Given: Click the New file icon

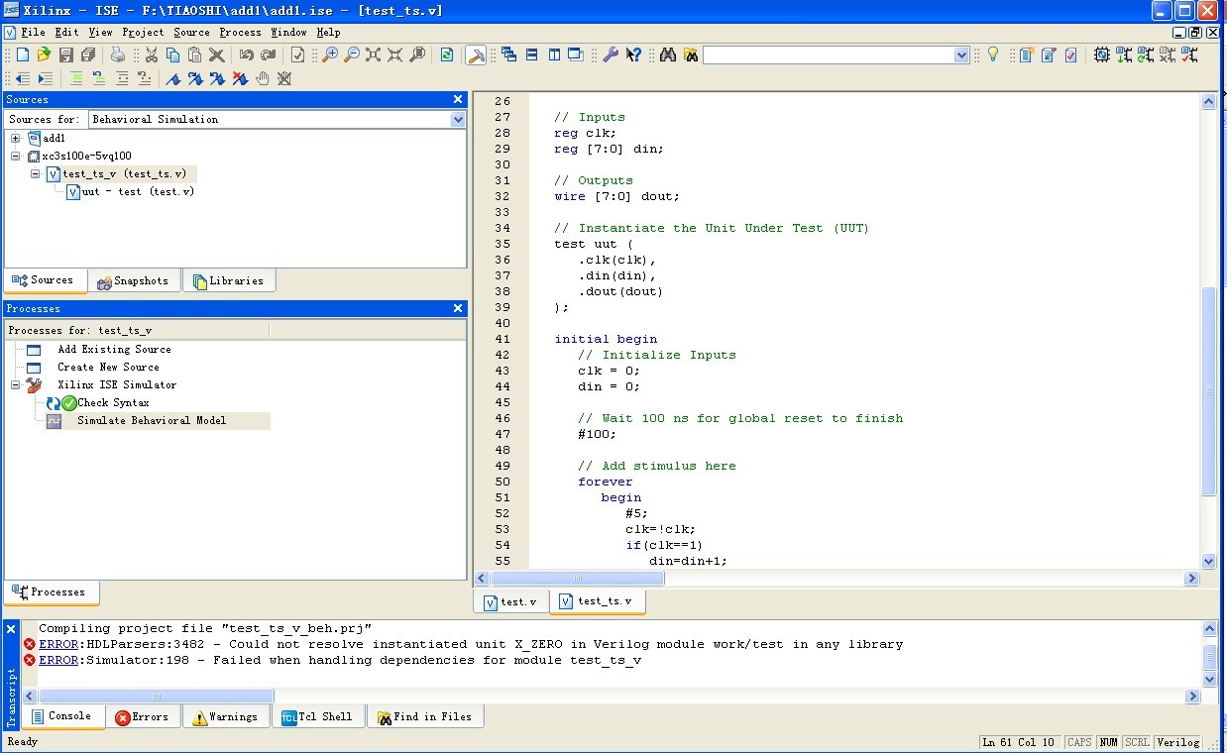Looking at the screenshot, I should [23, 55].
